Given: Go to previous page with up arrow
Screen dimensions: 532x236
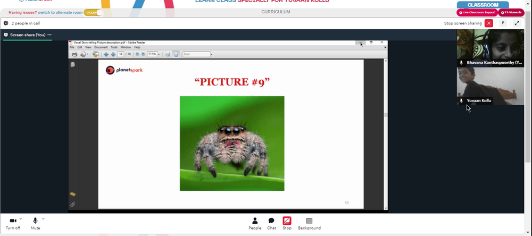Looking at the screenshot, I should pos(106,54).
